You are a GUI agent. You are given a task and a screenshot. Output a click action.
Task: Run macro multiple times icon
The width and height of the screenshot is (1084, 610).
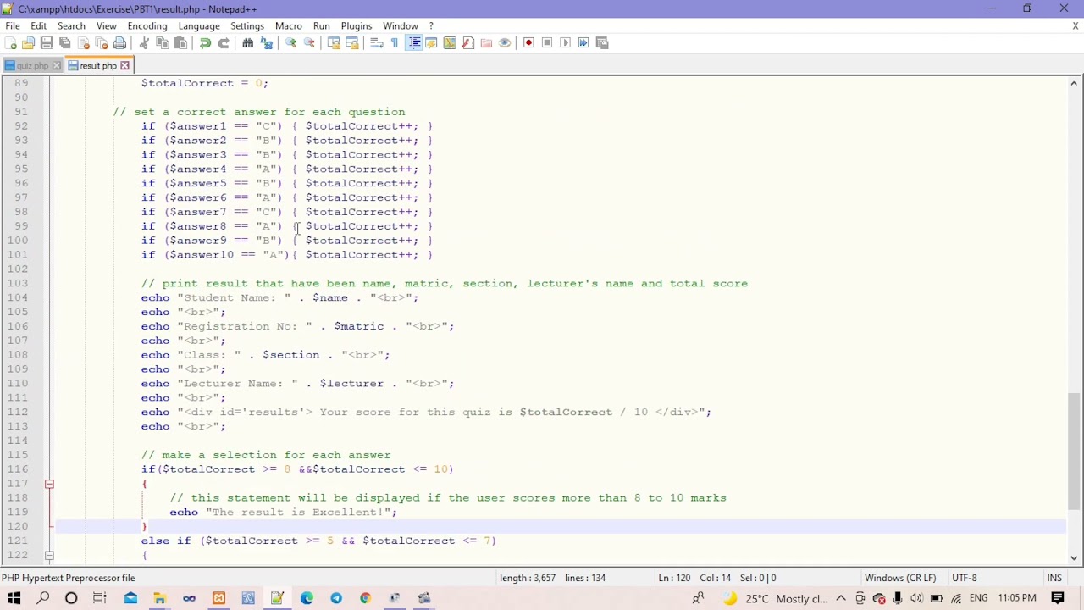583,43
